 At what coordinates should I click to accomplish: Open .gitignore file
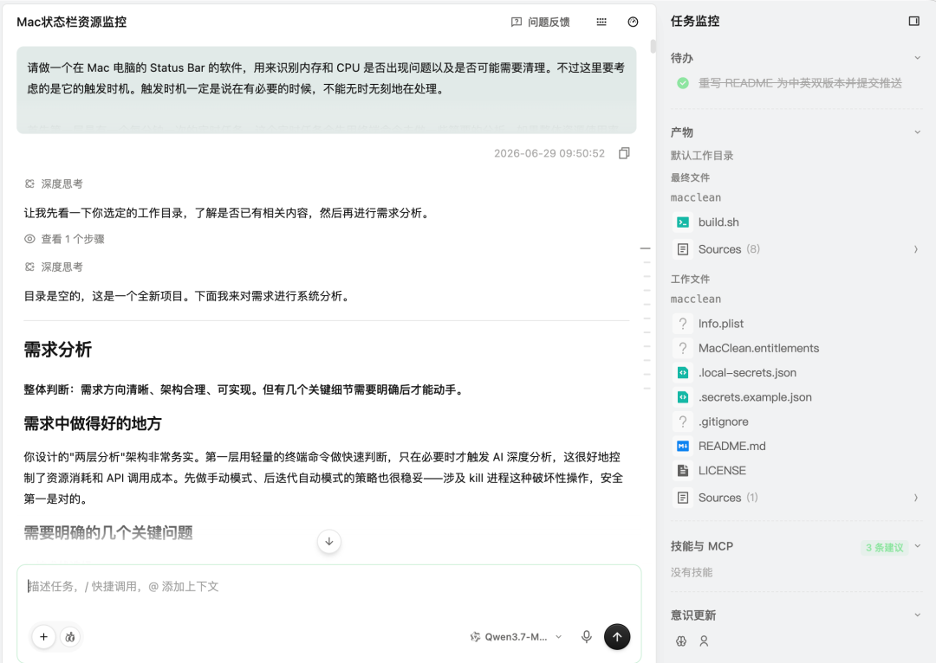click(723, 422)
